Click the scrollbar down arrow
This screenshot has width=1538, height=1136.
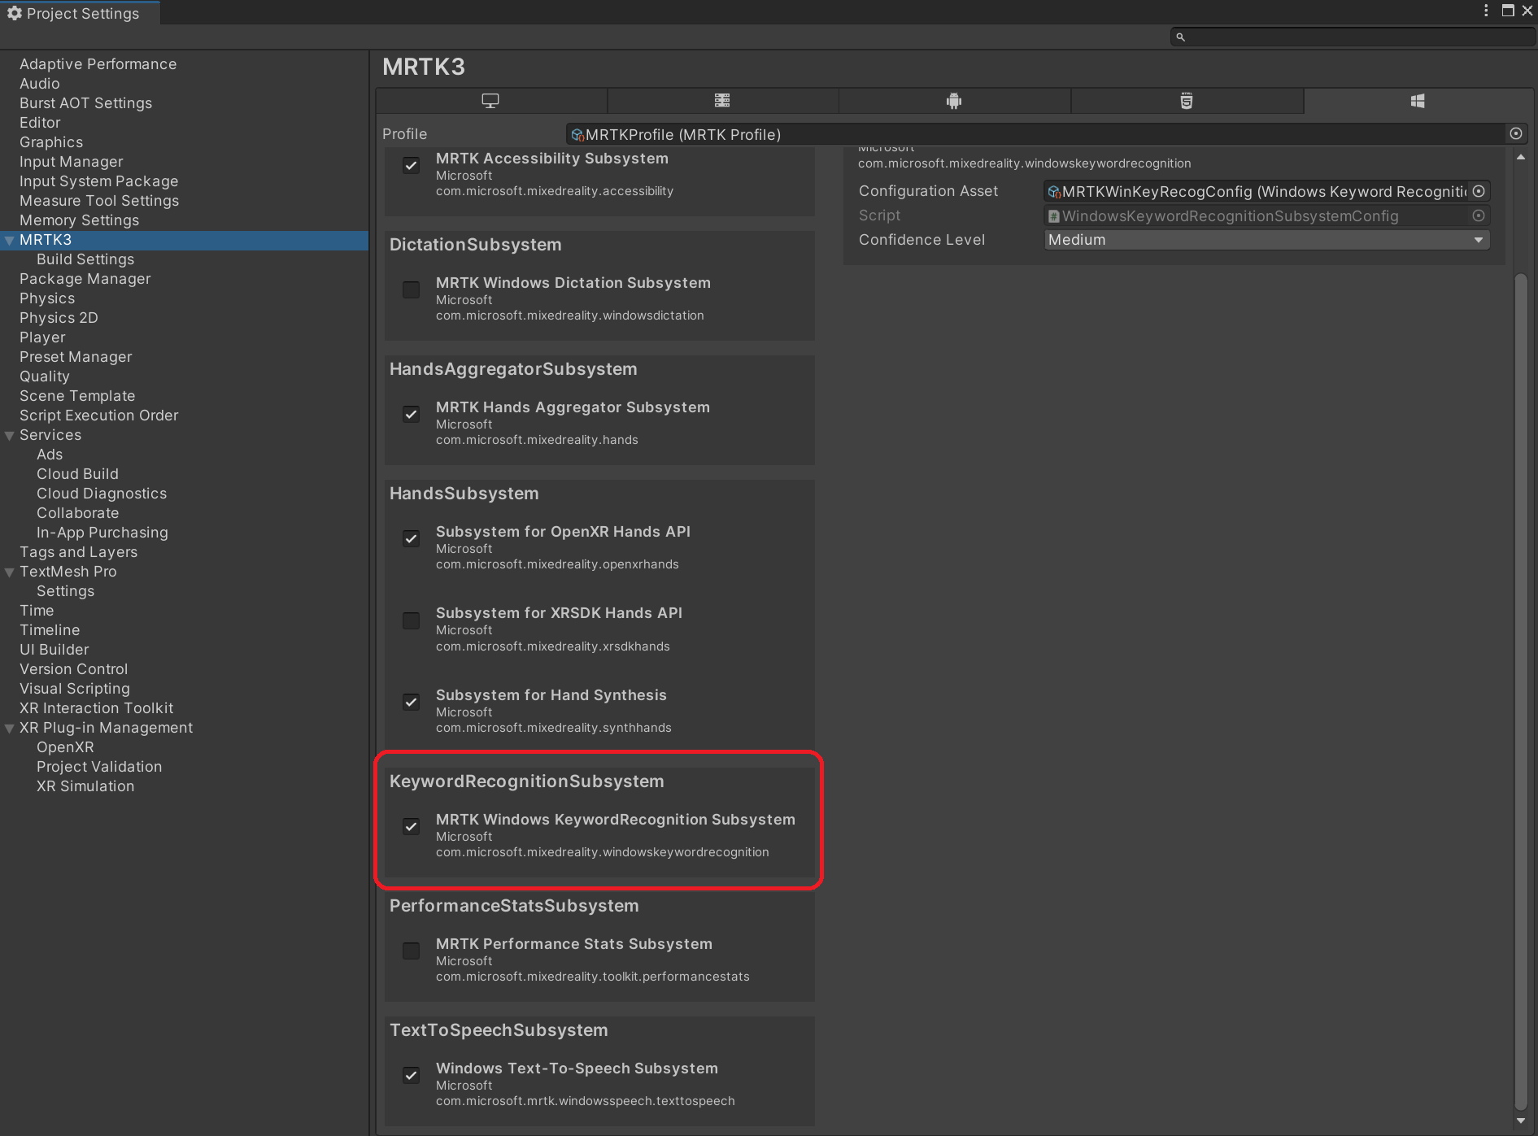[x=1521, y=1121]
